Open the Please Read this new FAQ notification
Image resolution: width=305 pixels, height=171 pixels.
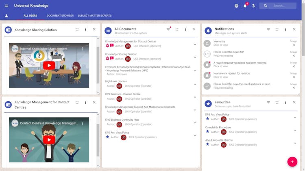tap(251, 54)
